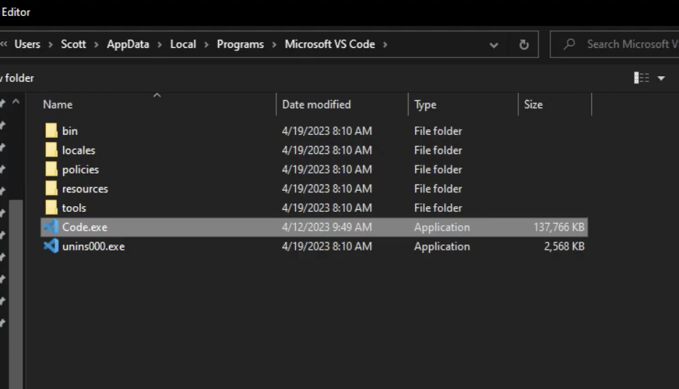Image resolution: width=679 pixels, height=389 pixels.
Task: Click the resources folder icon
Action: 51,189
